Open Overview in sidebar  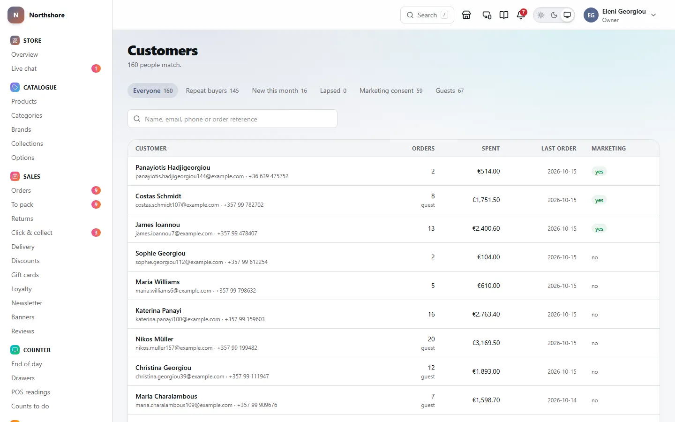click(x=56, y=54)
